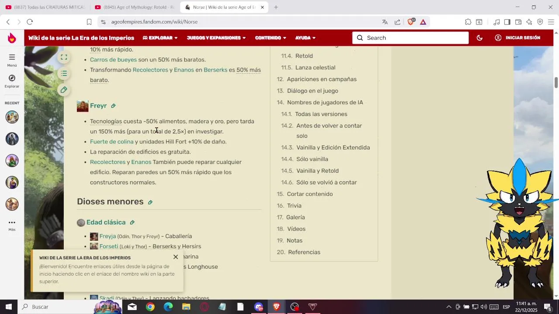Open the Windows notification center

pos(548,307)
